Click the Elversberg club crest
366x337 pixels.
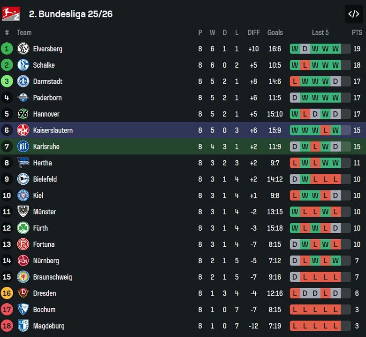tap(23, 49)
